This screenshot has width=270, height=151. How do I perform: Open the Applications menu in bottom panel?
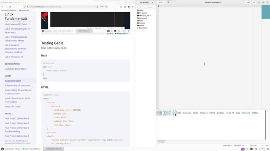8,149
